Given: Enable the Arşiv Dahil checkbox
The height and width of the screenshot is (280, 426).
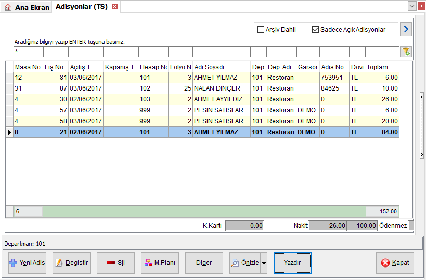Looking at the screenshot, I should (261, 29).
